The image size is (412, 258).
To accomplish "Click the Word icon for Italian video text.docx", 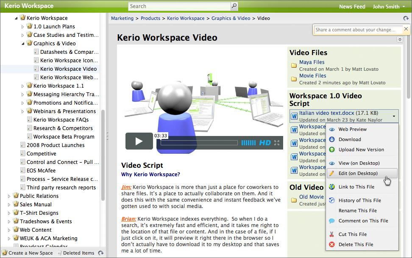I will tap(294, 116).
